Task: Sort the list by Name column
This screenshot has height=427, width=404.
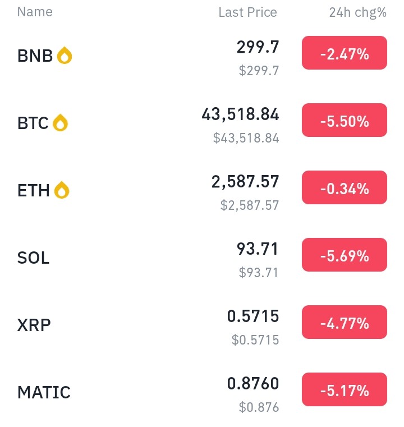Action: point(35,12)
